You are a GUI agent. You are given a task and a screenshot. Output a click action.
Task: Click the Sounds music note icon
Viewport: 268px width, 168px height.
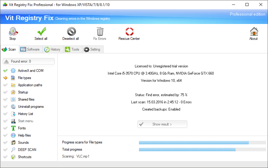13,143
